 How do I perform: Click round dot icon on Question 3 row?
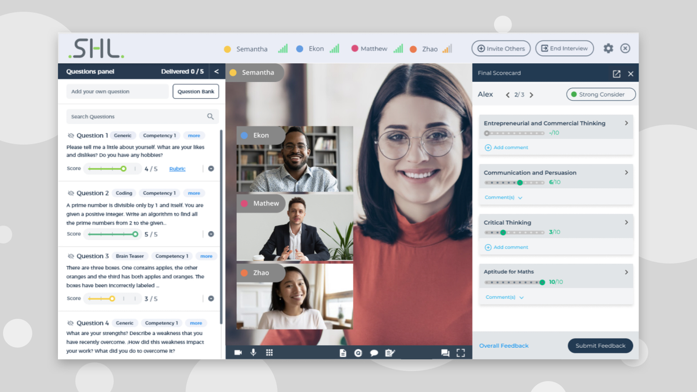[211, 298]
